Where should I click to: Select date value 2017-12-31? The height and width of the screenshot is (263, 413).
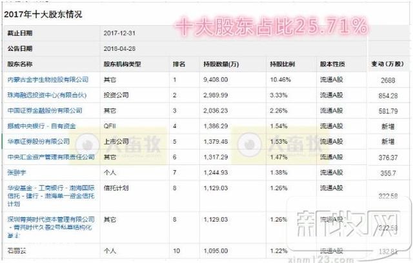pos(119,33)
